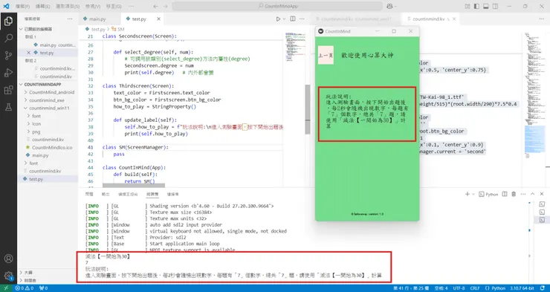Close the countinmind.kv editor tab

(x=454, y=19)
